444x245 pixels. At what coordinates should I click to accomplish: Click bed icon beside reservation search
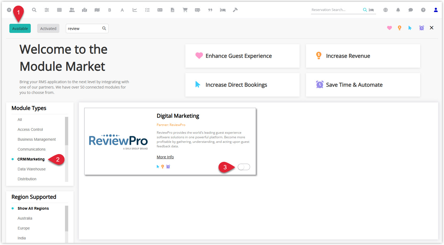coord(371,10)
